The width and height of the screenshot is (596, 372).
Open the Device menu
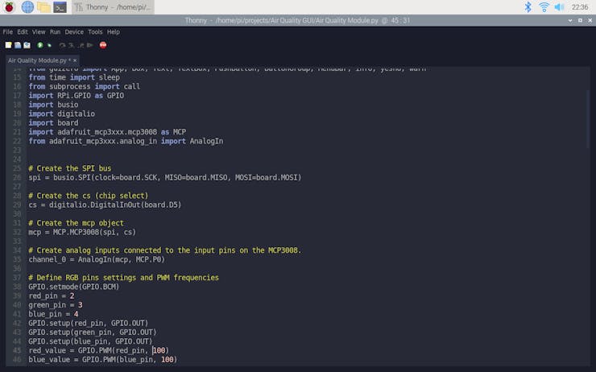tap(74, 32)
